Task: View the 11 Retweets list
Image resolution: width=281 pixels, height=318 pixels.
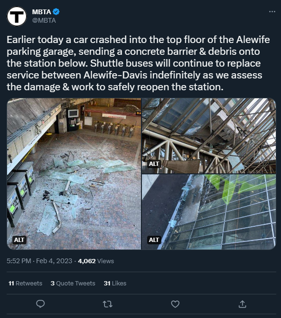Action: point(26,283)
